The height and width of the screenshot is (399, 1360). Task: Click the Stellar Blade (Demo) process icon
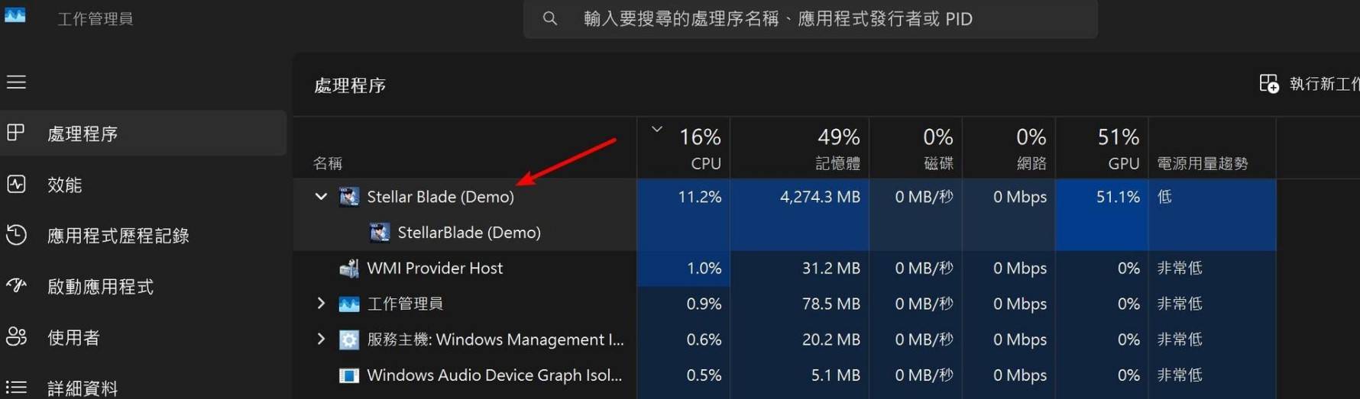click(x=349, y=197)
